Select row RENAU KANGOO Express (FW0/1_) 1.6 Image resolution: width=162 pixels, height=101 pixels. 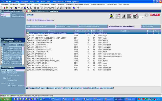click(x=93, y=61)
